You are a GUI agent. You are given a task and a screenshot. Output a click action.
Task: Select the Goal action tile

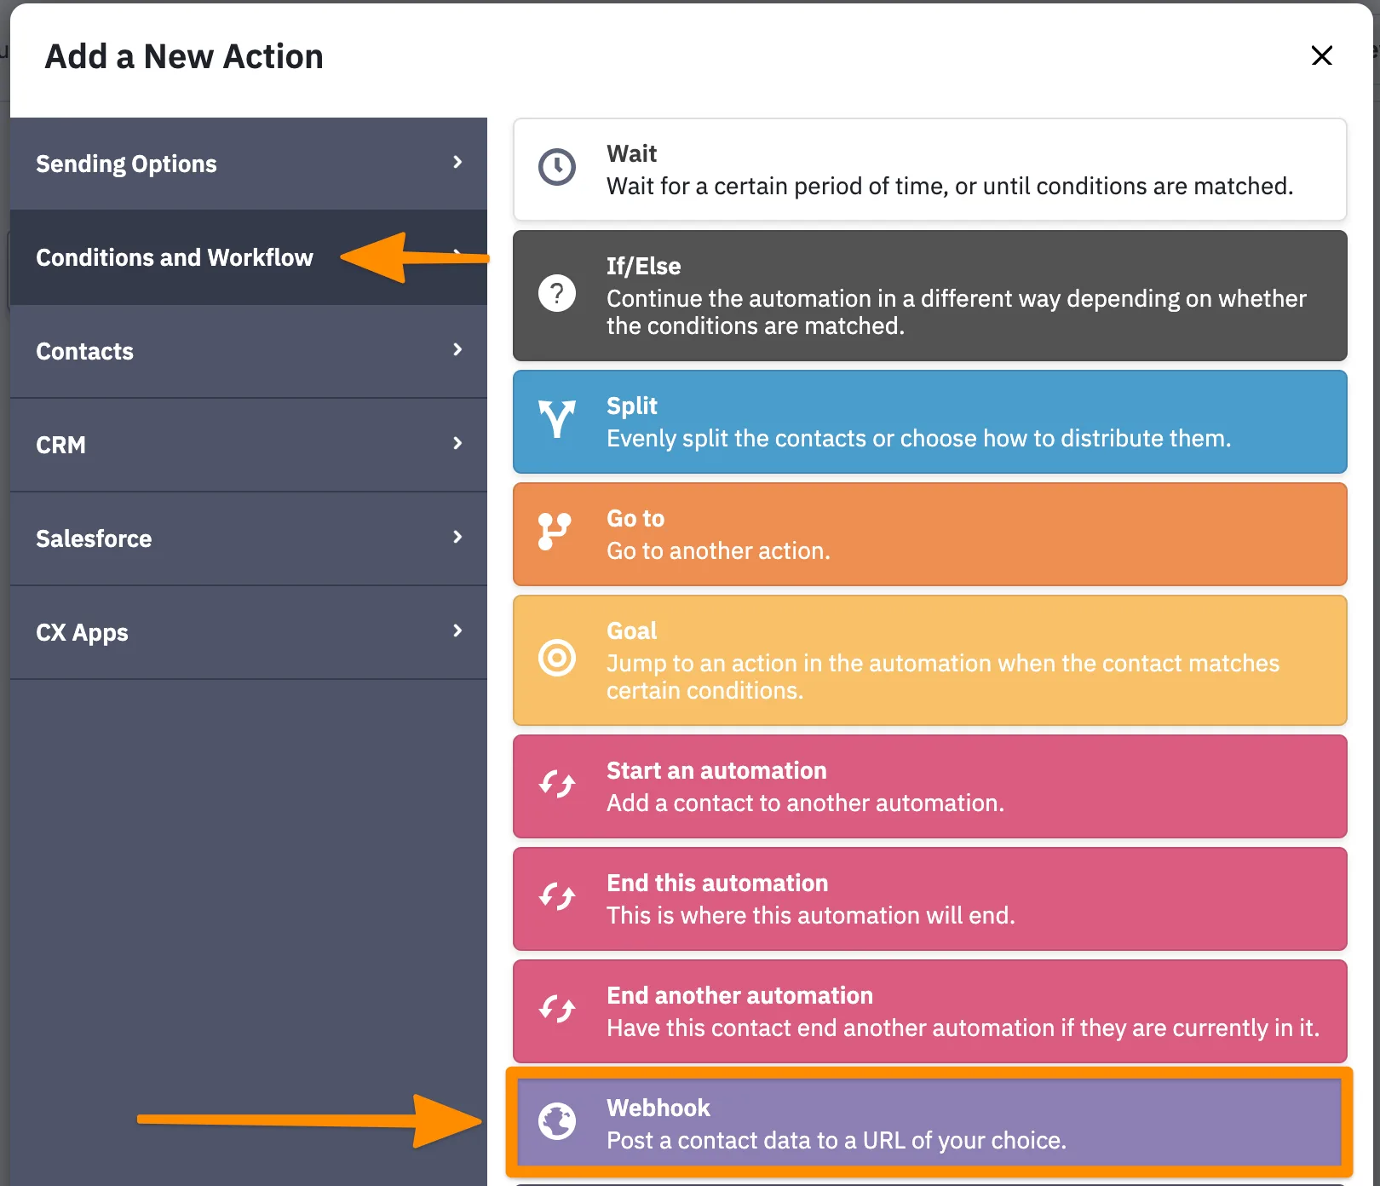click(929, 659)
